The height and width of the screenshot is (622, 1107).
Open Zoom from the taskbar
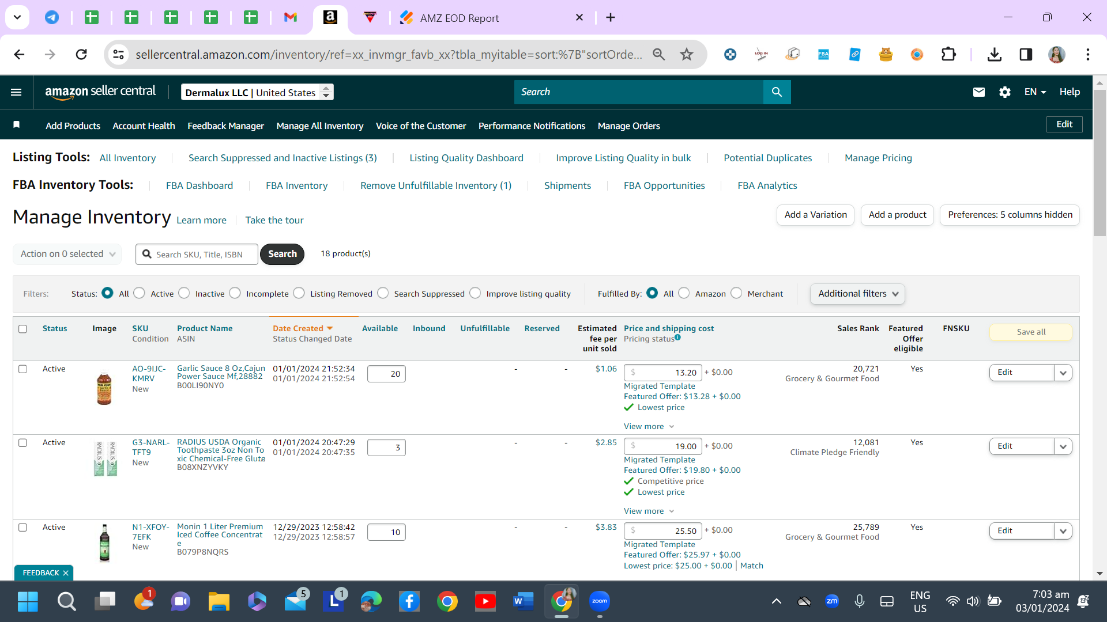[x=600, y=601]
